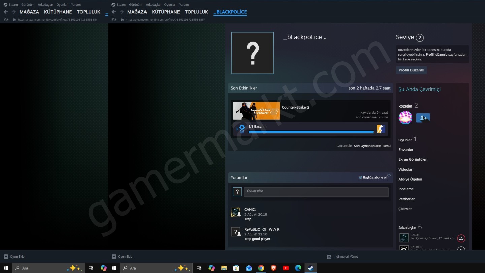The height and width of the screenshot is (273, 485).
Task: Click the large question-mark profile avatar
Action: point(253,53)
